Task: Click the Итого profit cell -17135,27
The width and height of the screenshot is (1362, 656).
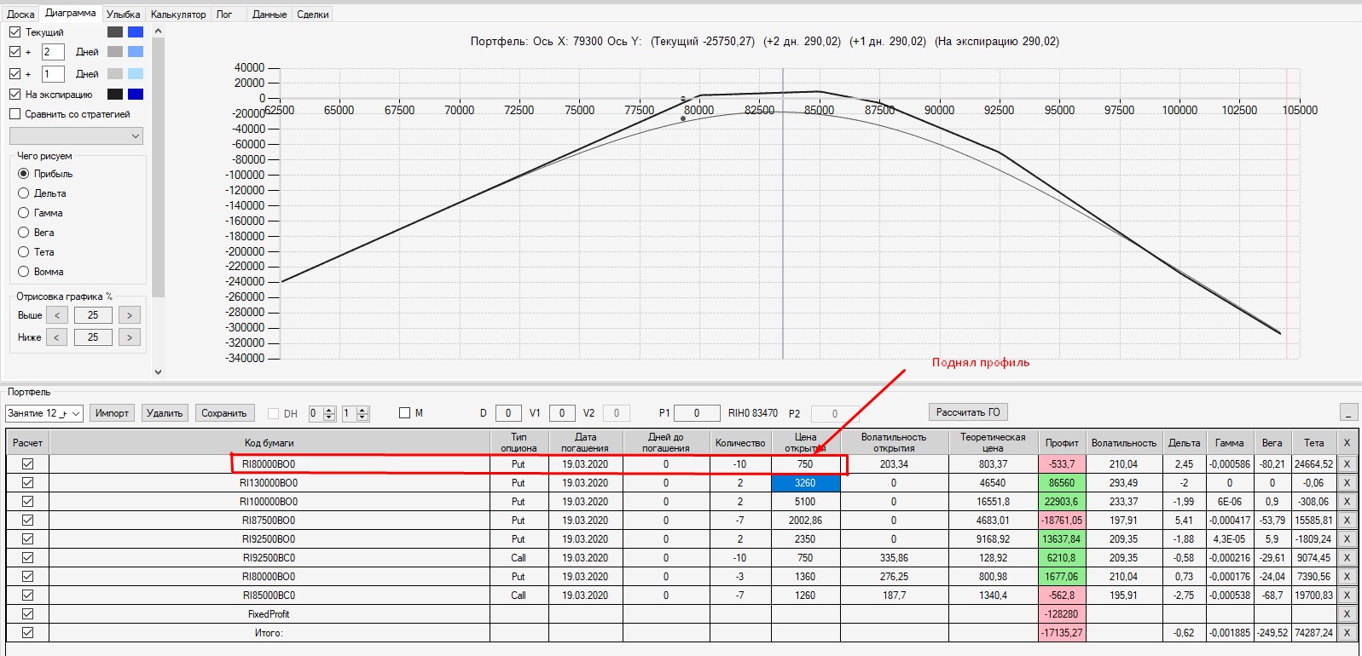Action: pos(1062,633)
